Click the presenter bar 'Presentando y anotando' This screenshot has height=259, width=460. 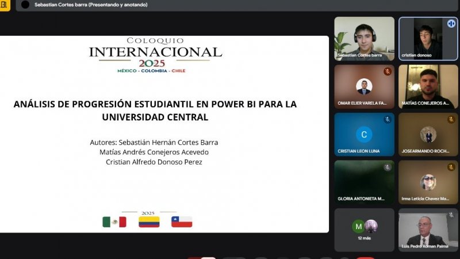(91, 5)
